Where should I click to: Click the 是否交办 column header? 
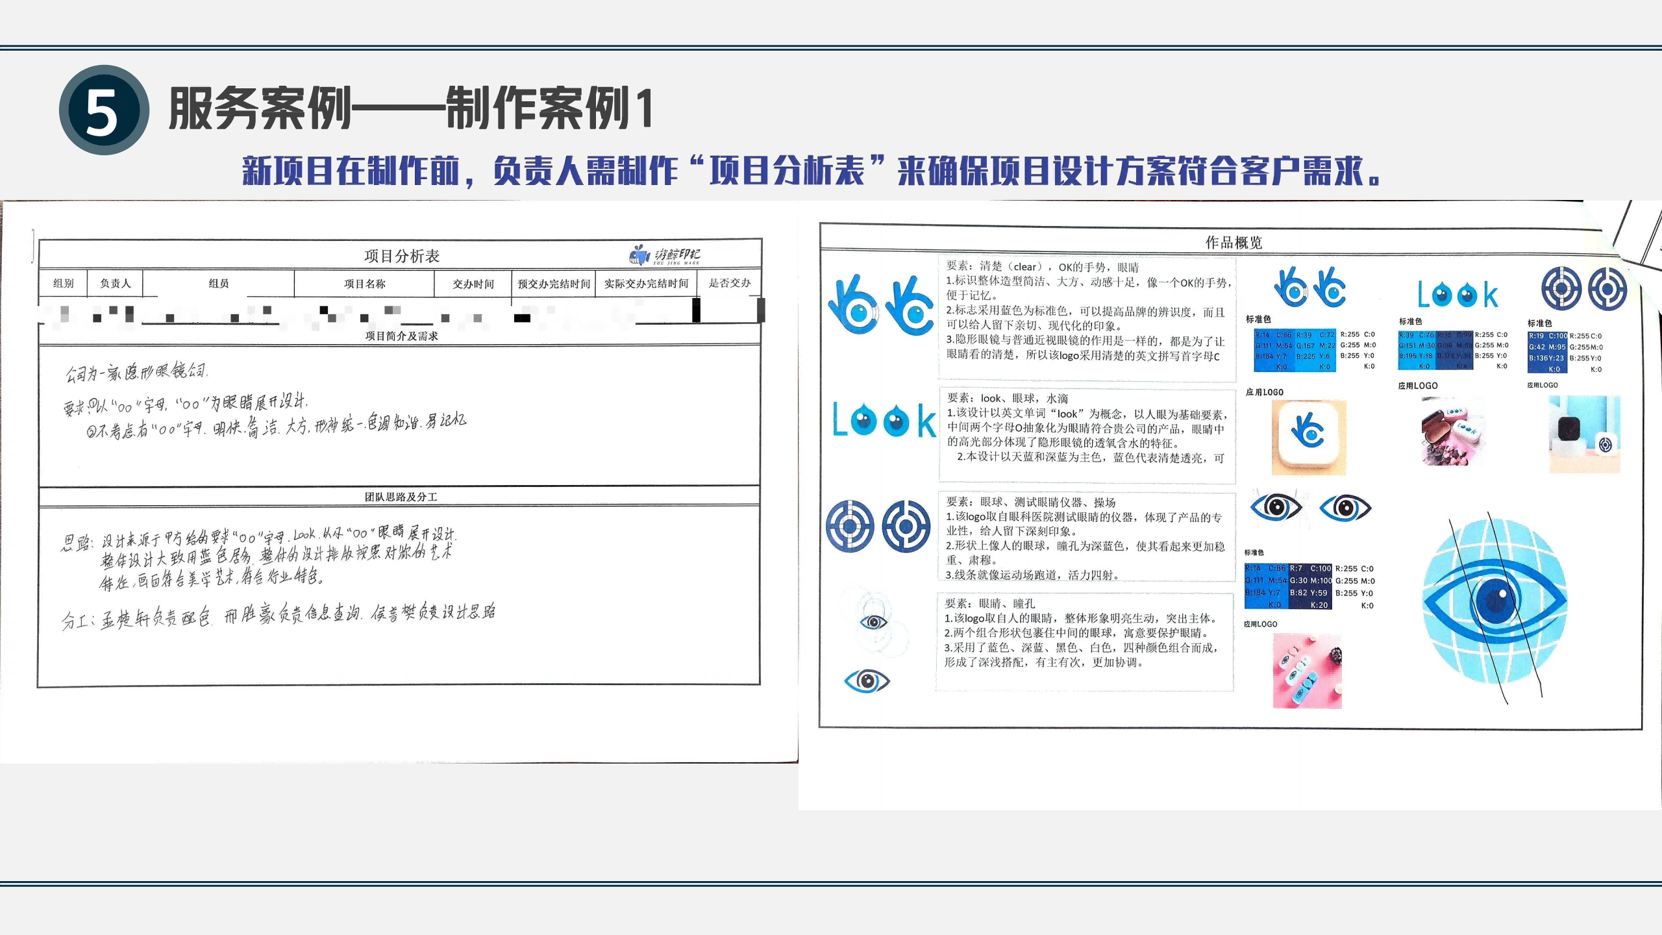click(729, 282)
